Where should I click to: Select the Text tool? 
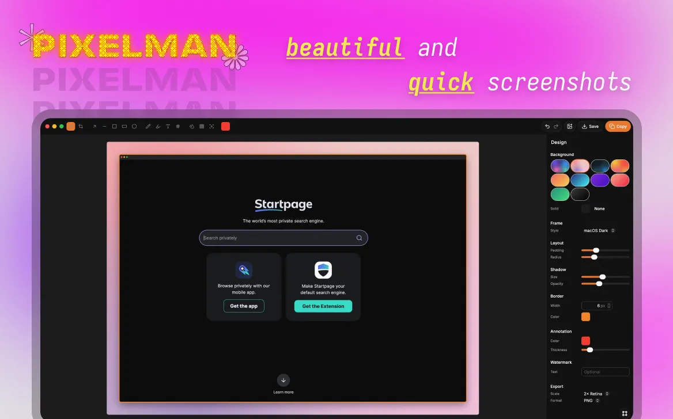[x=168, y=127]
